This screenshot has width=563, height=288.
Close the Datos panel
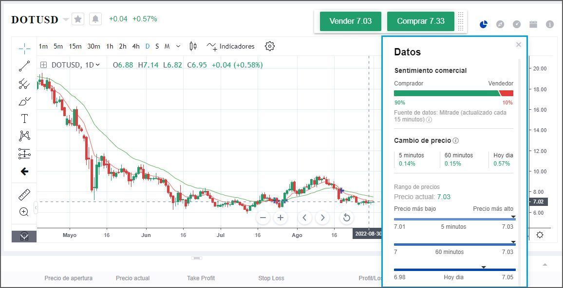tap(519, 45)
